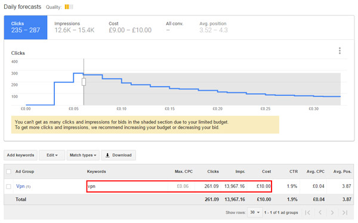The height and width of the screenshot is (223, 358).
Task: Sort by the CTR column header
Action: pos(294,171)
